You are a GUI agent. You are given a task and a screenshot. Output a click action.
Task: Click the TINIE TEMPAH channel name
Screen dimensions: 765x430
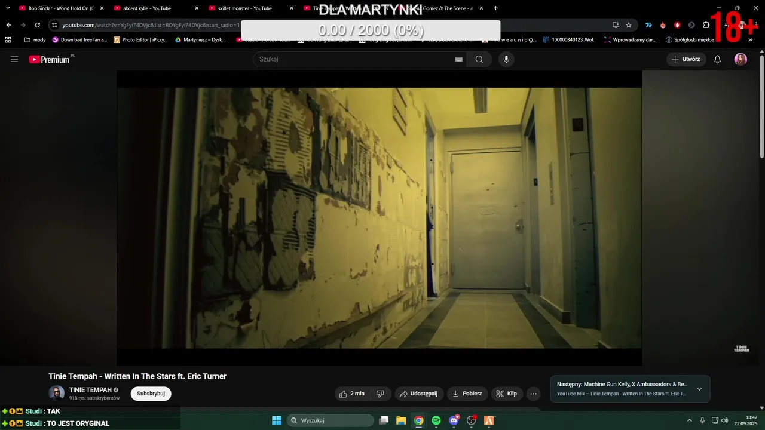coord(90,390)
